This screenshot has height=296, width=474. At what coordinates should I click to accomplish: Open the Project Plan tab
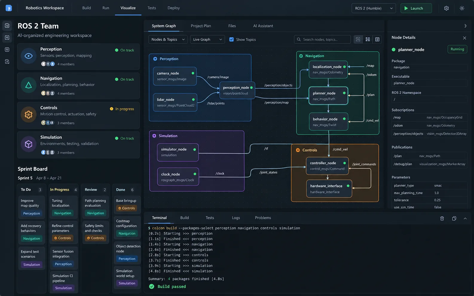tap(201, 26)
